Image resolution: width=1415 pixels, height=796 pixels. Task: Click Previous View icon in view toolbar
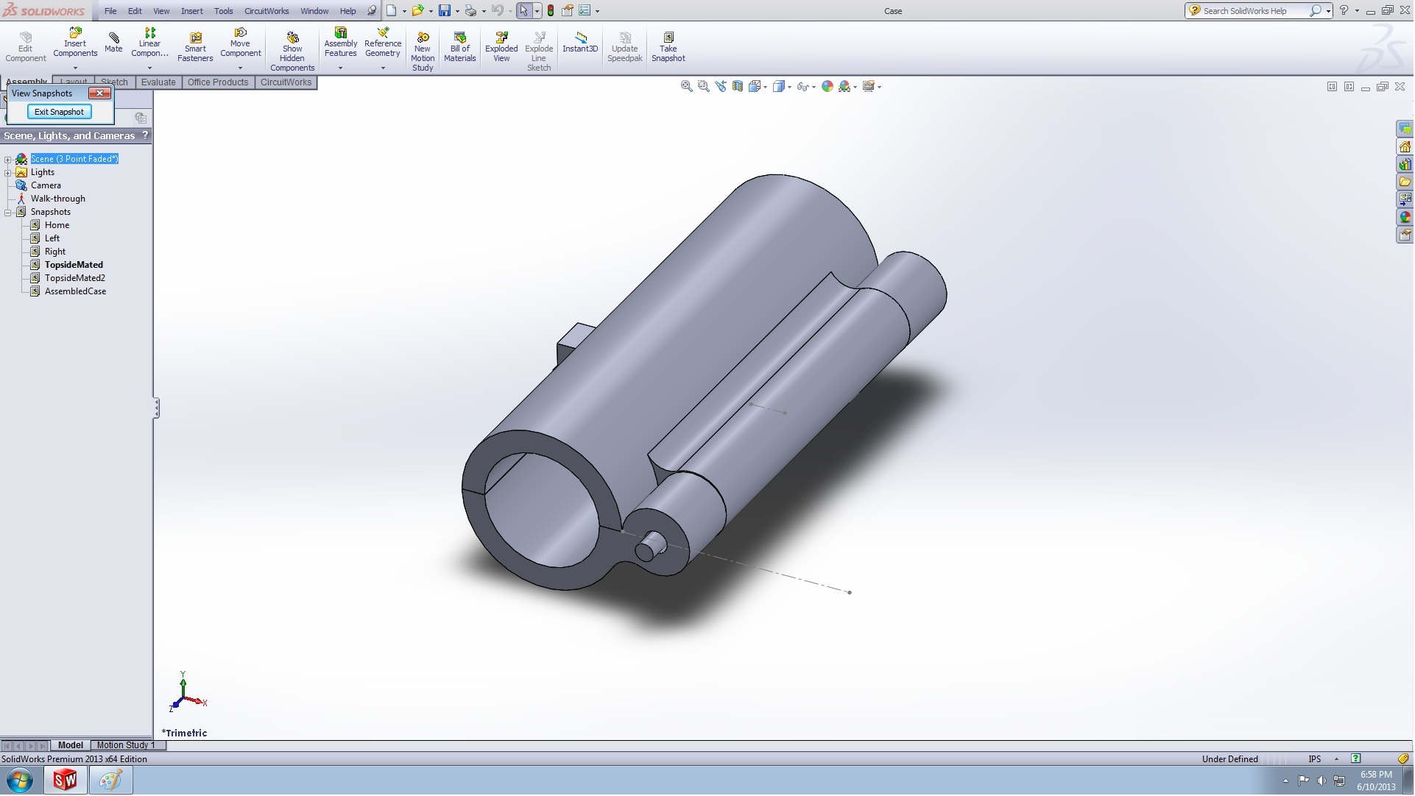coord(720,87)
